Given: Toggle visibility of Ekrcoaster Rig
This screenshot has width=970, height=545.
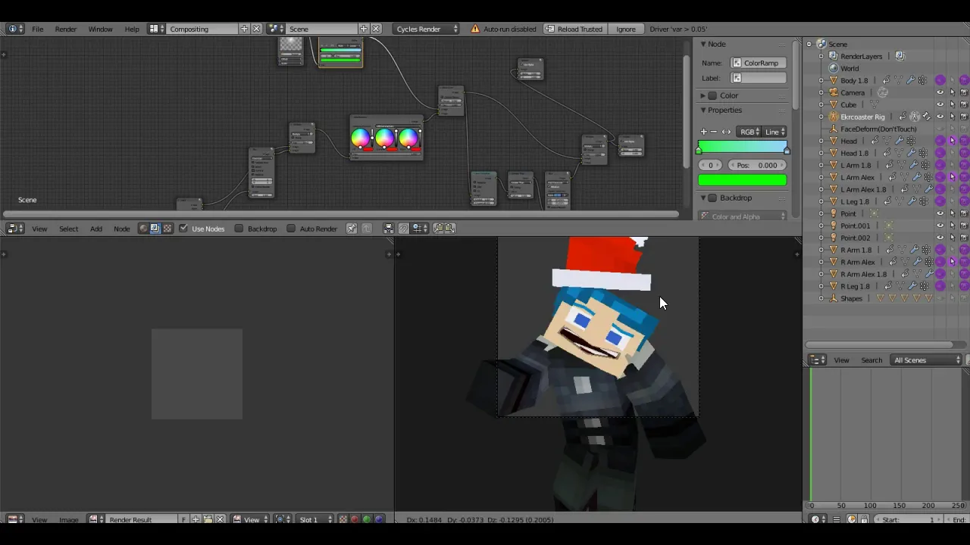Looking at the screenshot, I should click(940, 117).
